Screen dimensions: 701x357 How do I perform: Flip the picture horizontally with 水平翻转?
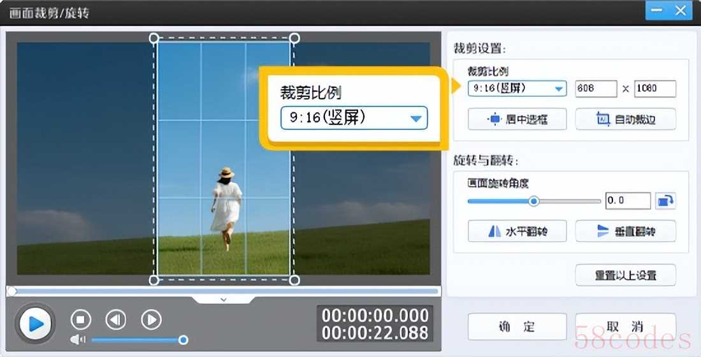pyautogui.click(x=517, y=231)
